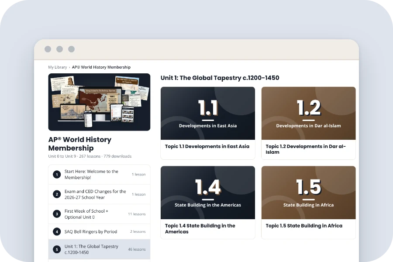This screenshot has height=262, width=393.
Task: Open the 1.5 State Building in Africa thumbnail
Action: pyautogui.click(x=309, y=193)
